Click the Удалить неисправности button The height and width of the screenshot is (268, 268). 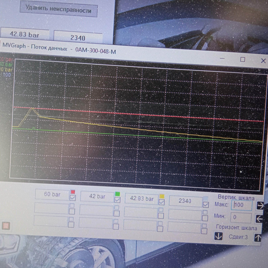pos(59,9)
